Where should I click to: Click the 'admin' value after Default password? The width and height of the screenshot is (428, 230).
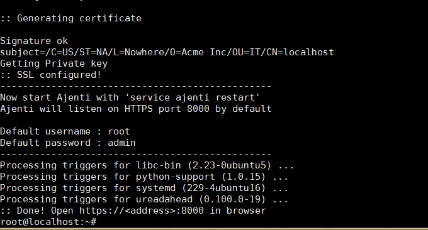pos(121,143)
